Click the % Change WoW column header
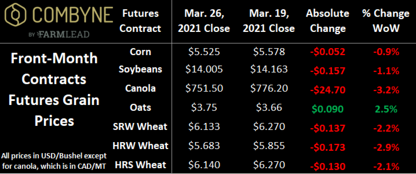416x174 pixels. pos(386,21)
